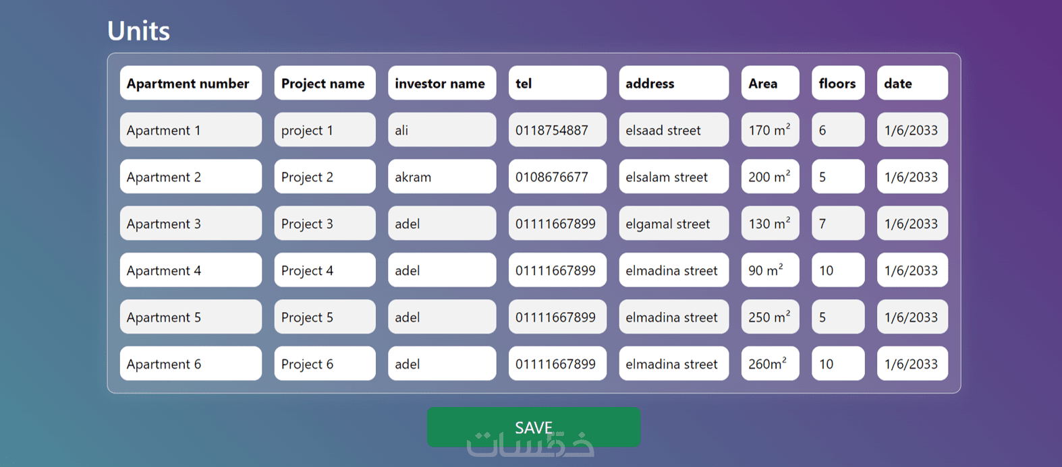Focus the Apartment 2 number field
Screen dimensions: 1062x467
pos(190,177)
